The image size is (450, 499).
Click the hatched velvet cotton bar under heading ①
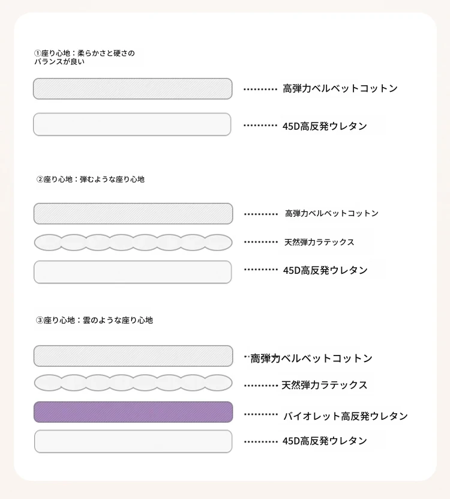point(133,89)
